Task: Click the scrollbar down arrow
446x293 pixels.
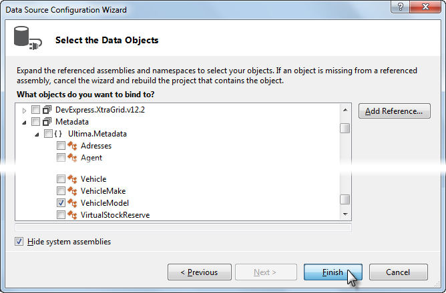Action: (x=345, y=214)
